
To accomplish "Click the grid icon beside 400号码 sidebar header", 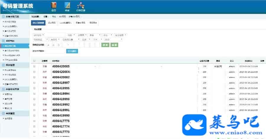I will point(3,41).
